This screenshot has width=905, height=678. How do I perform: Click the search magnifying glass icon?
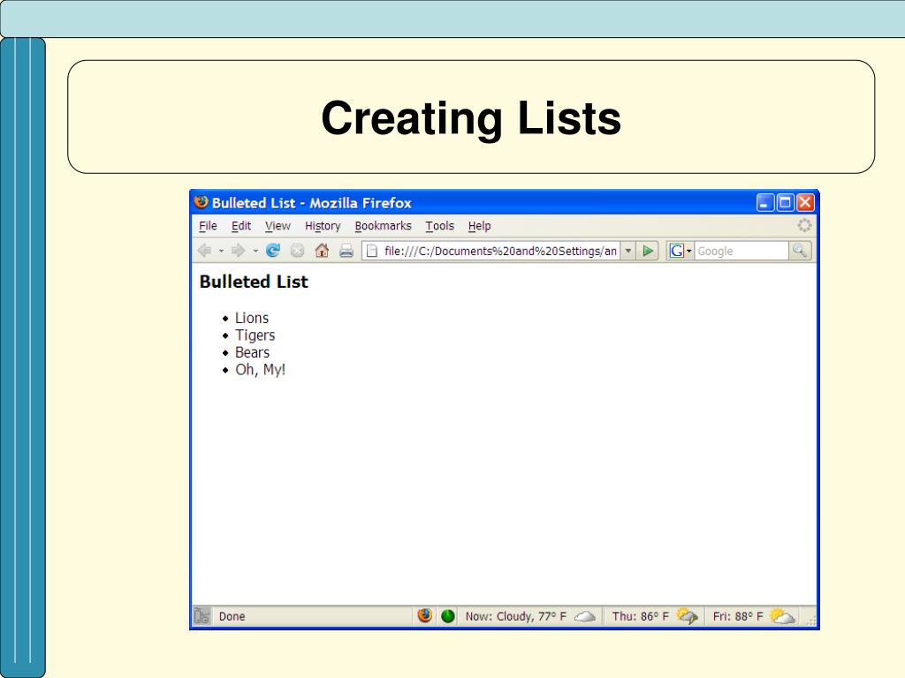pyautogui.click(x=800, y=251)
